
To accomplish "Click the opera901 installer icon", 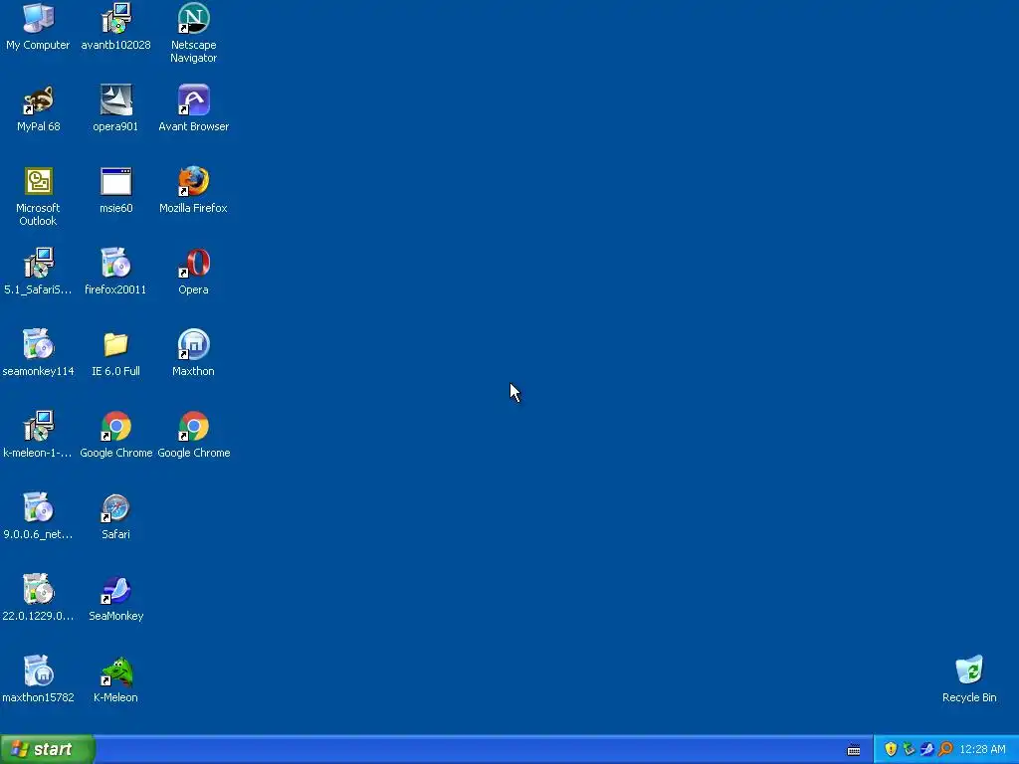I will click(115, 100).
